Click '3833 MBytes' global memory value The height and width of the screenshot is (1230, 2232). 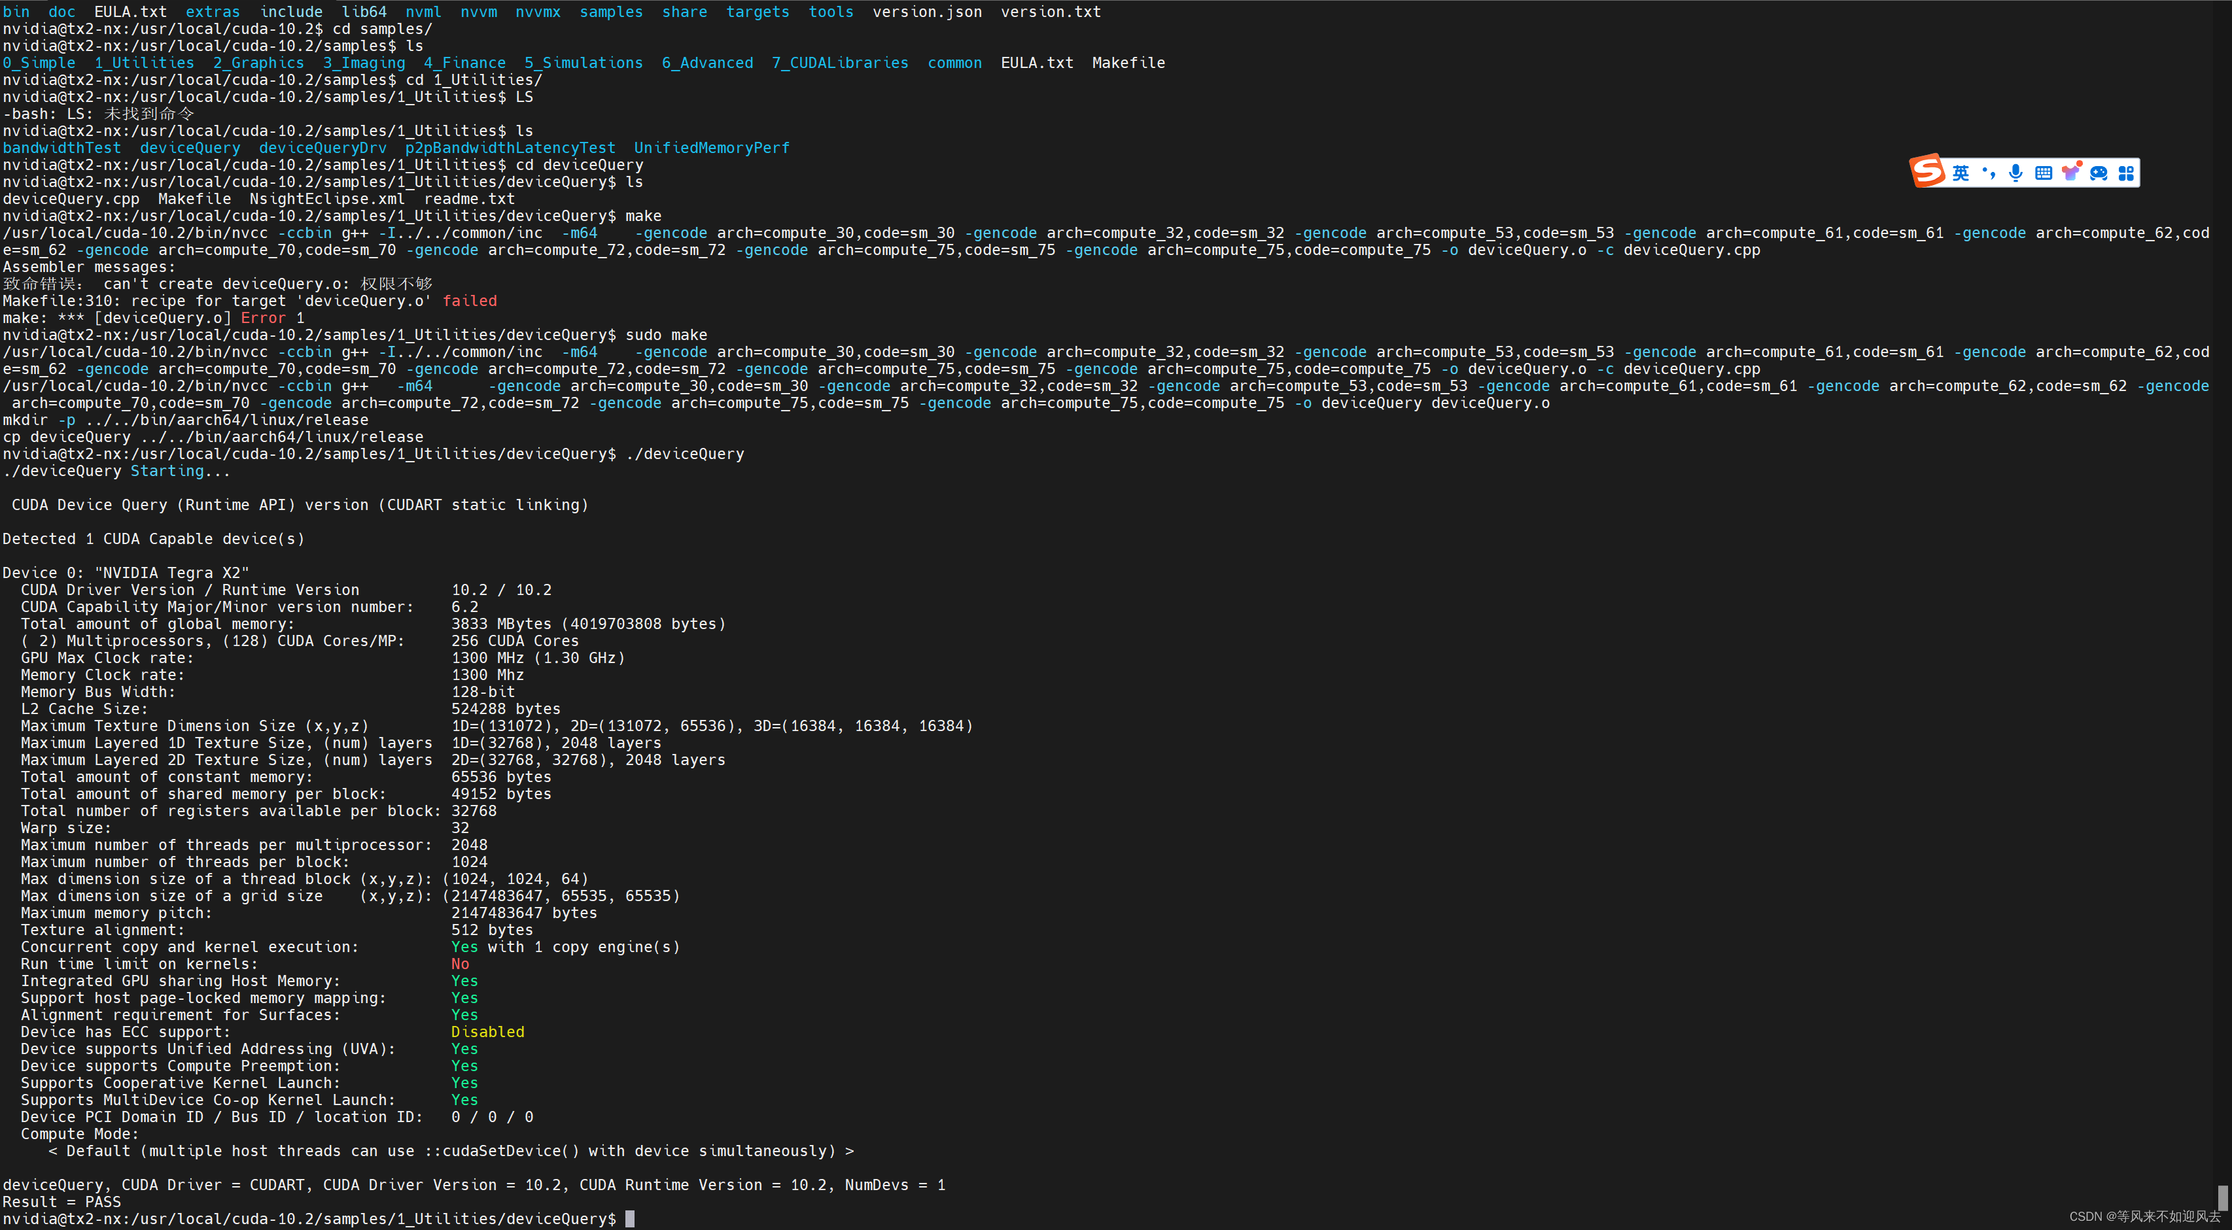[501, 624]
